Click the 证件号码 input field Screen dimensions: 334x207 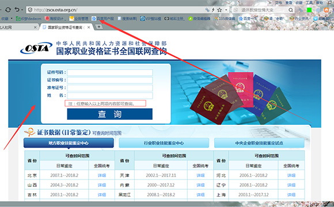point(110,72)
